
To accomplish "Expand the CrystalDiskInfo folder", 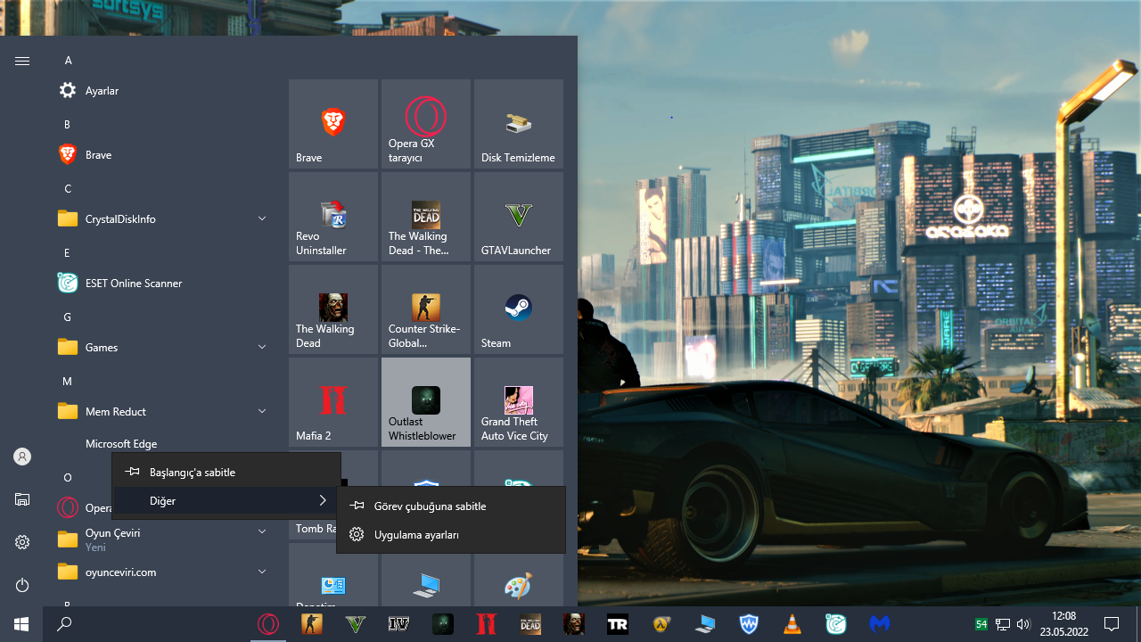I will pyautogui.click(x=164, y=218).
